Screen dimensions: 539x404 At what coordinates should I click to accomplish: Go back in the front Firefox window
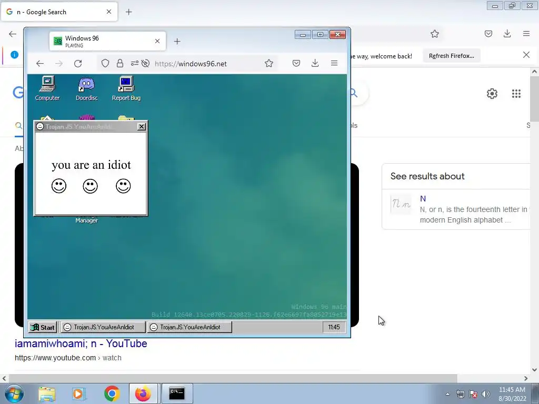(40, 64)
